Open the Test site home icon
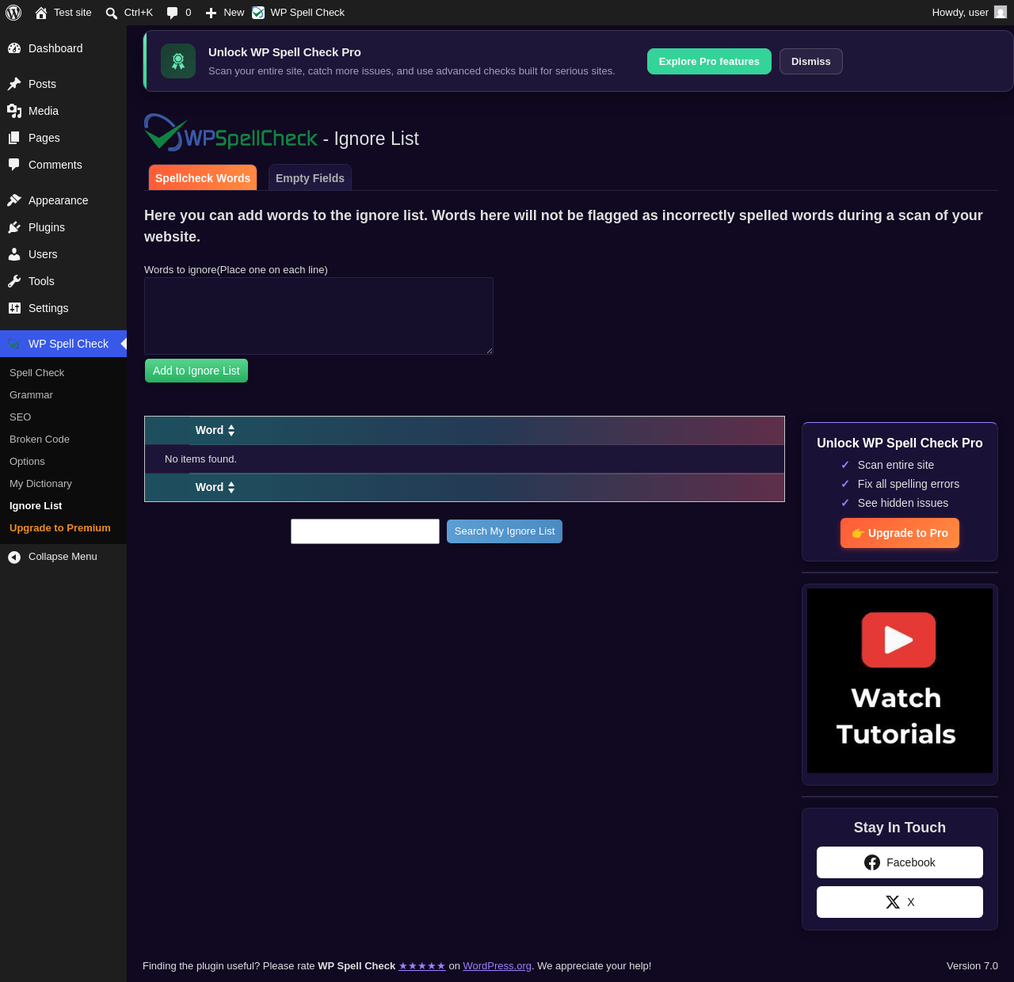1014x982 pixels. pyautogui.click(x=41, y=13)
